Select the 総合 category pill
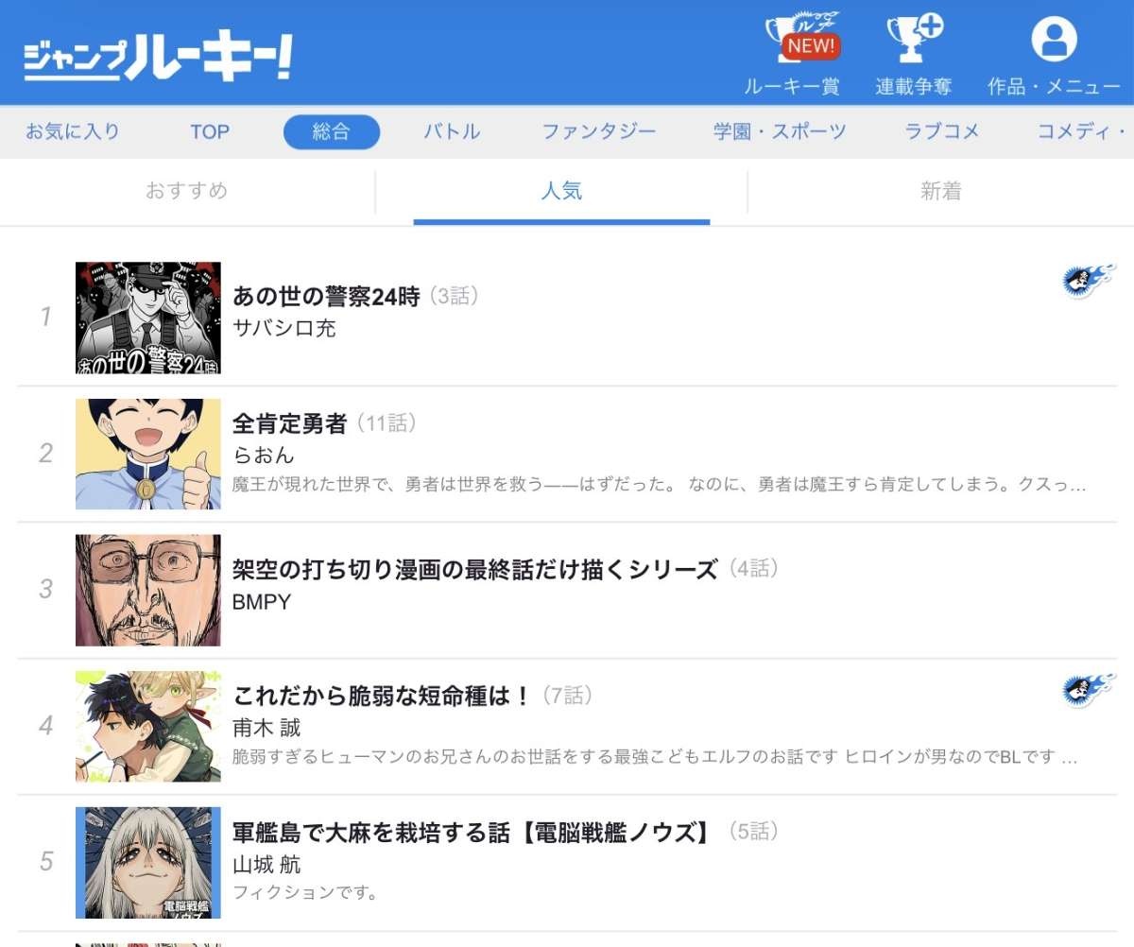The height and width of the screenshot is (947, 1134). click(x=332, y=132)
